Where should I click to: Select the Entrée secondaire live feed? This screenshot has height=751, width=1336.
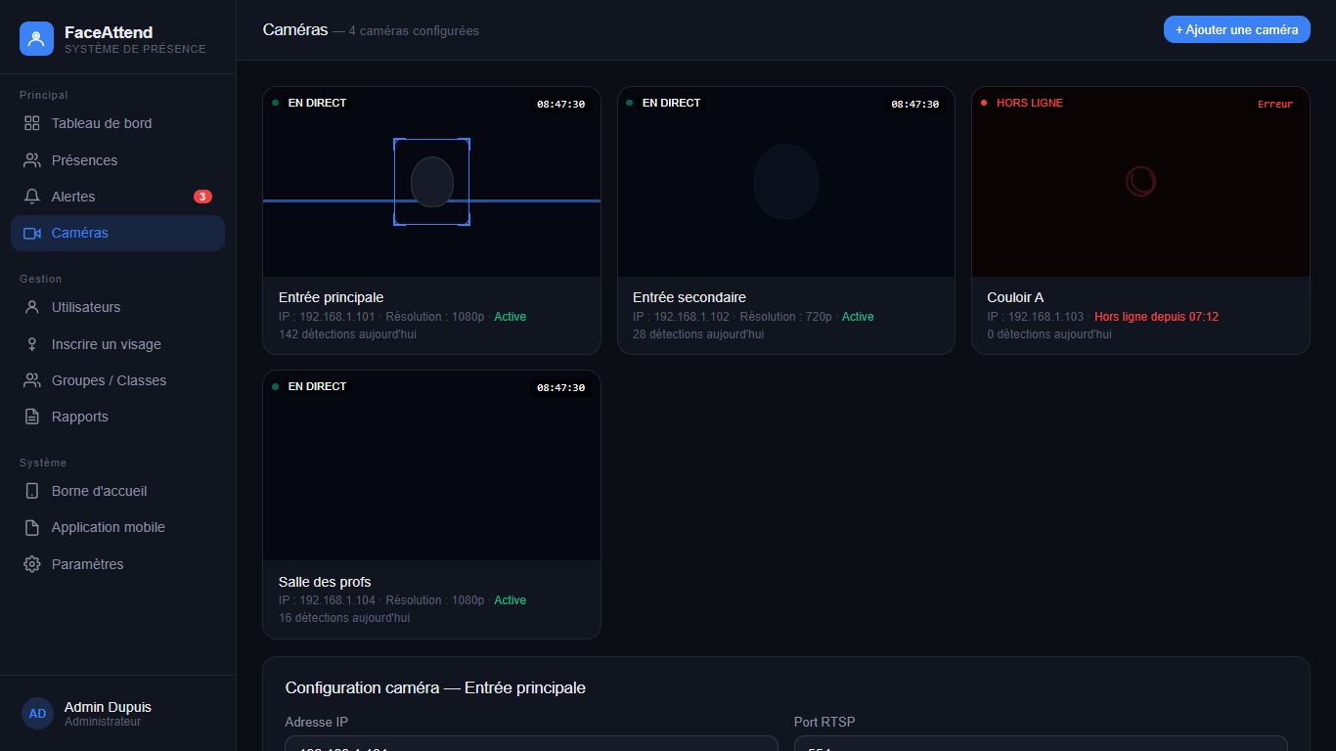point(785,182)
